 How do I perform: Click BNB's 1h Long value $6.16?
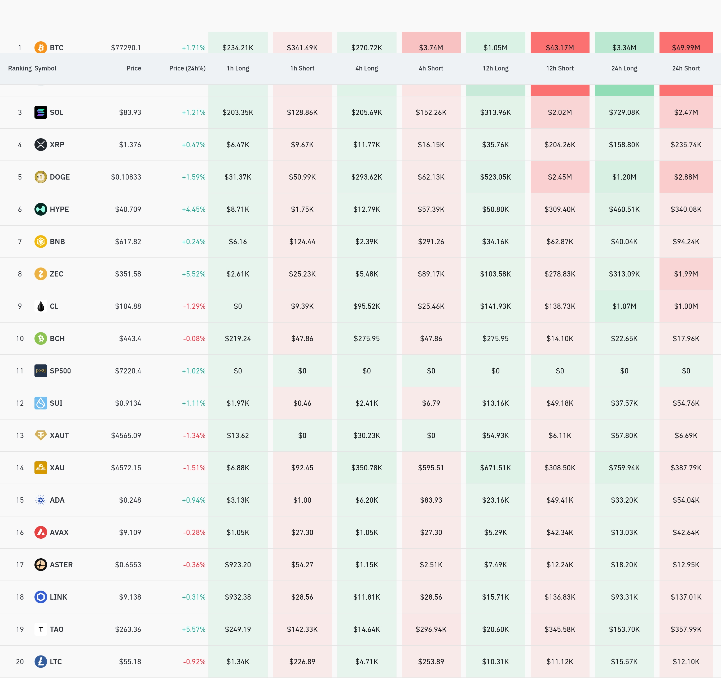click(238, 241)
